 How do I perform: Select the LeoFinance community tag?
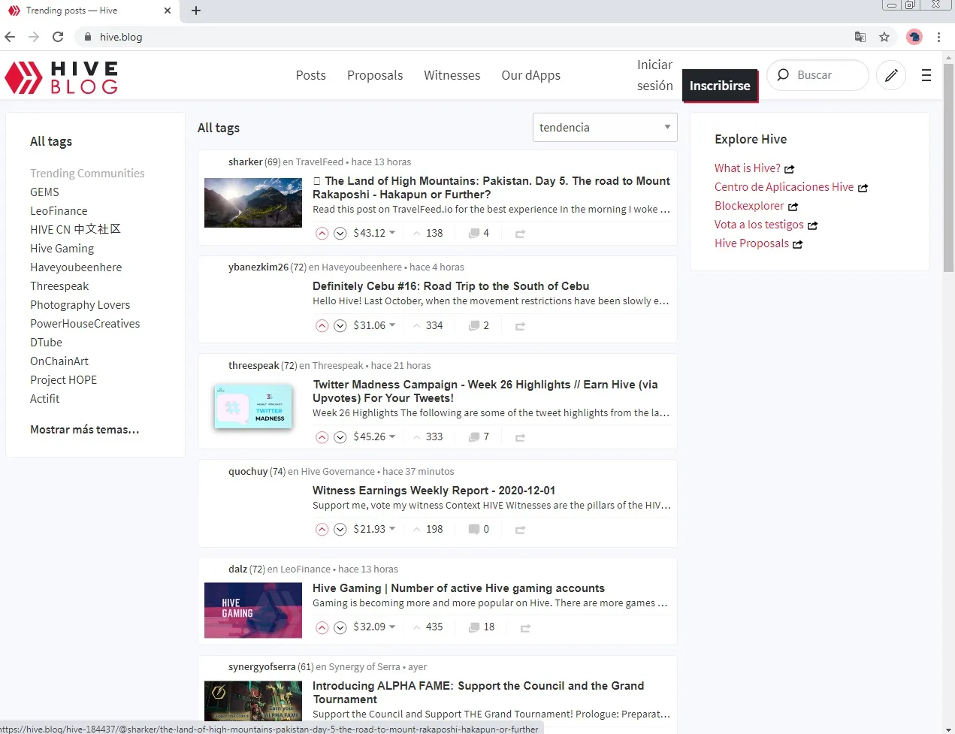point(59,211)
